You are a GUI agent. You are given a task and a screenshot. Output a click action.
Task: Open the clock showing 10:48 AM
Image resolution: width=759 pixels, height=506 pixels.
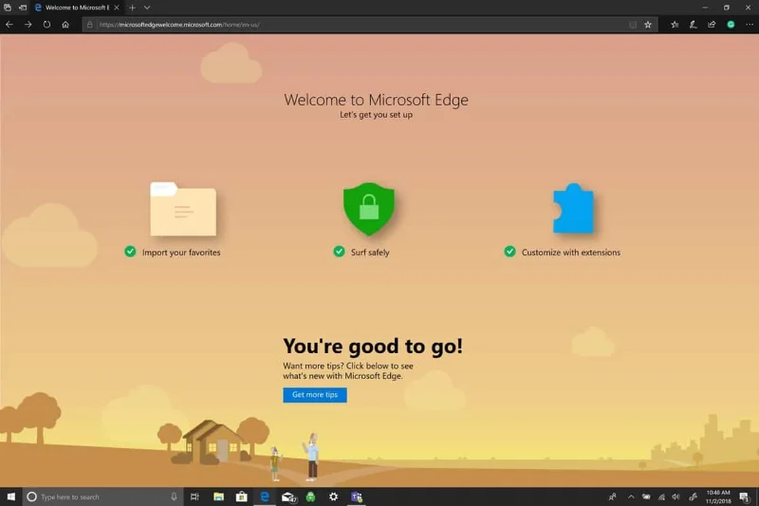pyautogui.click(x=718, y=497)
